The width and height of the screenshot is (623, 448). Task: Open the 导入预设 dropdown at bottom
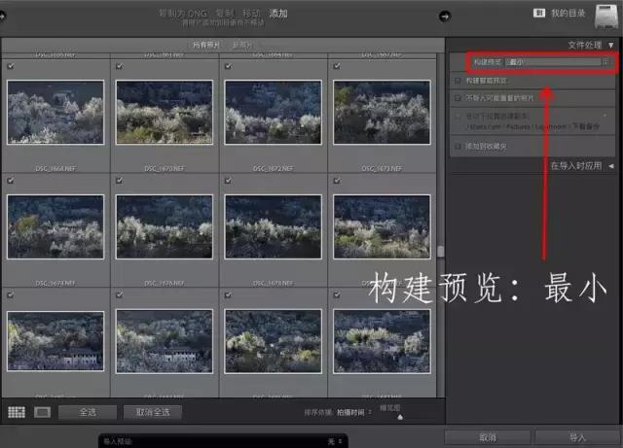(223, 441)
